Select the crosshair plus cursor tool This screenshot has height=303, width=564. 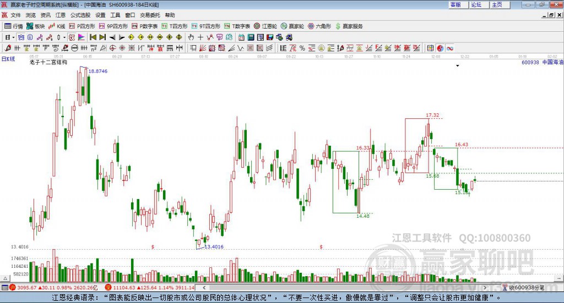[x=200, y=37]
